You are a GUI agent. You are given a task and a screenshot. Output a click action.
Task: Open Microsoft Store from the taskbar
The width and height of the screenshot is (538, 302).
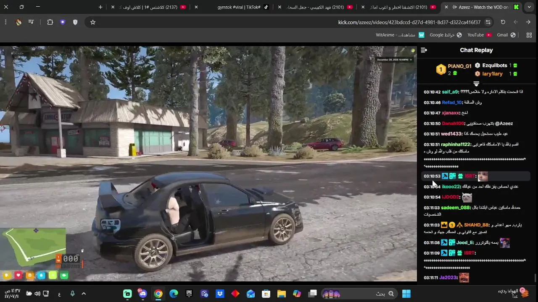266,294
